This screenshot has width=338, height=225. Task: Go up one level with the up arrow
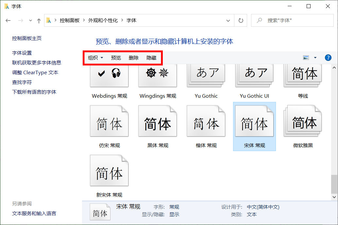click(39, 20)
